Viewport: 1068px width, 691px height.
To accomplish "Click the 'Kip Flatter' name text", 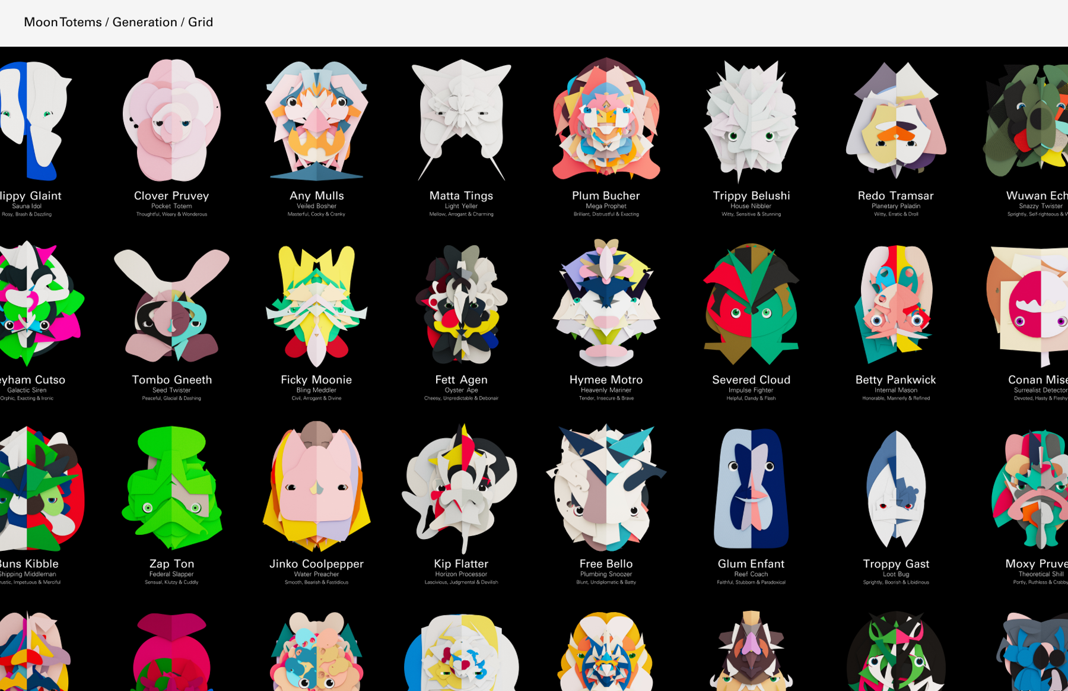I will [462, 563].
